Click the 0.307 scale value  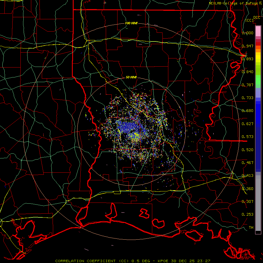point(248,202)
